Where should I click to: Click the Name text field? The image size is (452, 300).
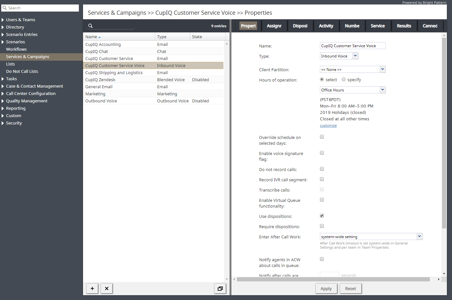353,46
